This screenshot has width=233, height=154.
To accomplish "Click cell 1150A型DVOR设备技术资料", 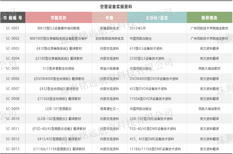I will tap(150, 98).
